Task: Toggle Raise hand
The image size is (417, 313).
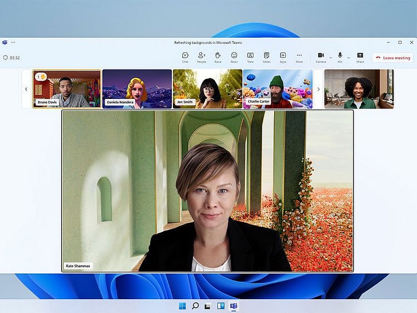Action: coord(218,57)
